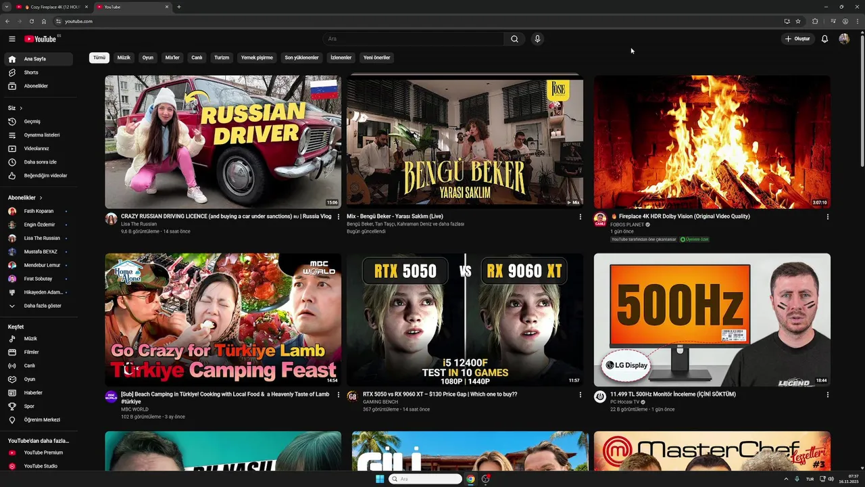The height and width of the screenshot is (487, 865).
Task: Start voice search with microphone icon
Action: (537, 39)
